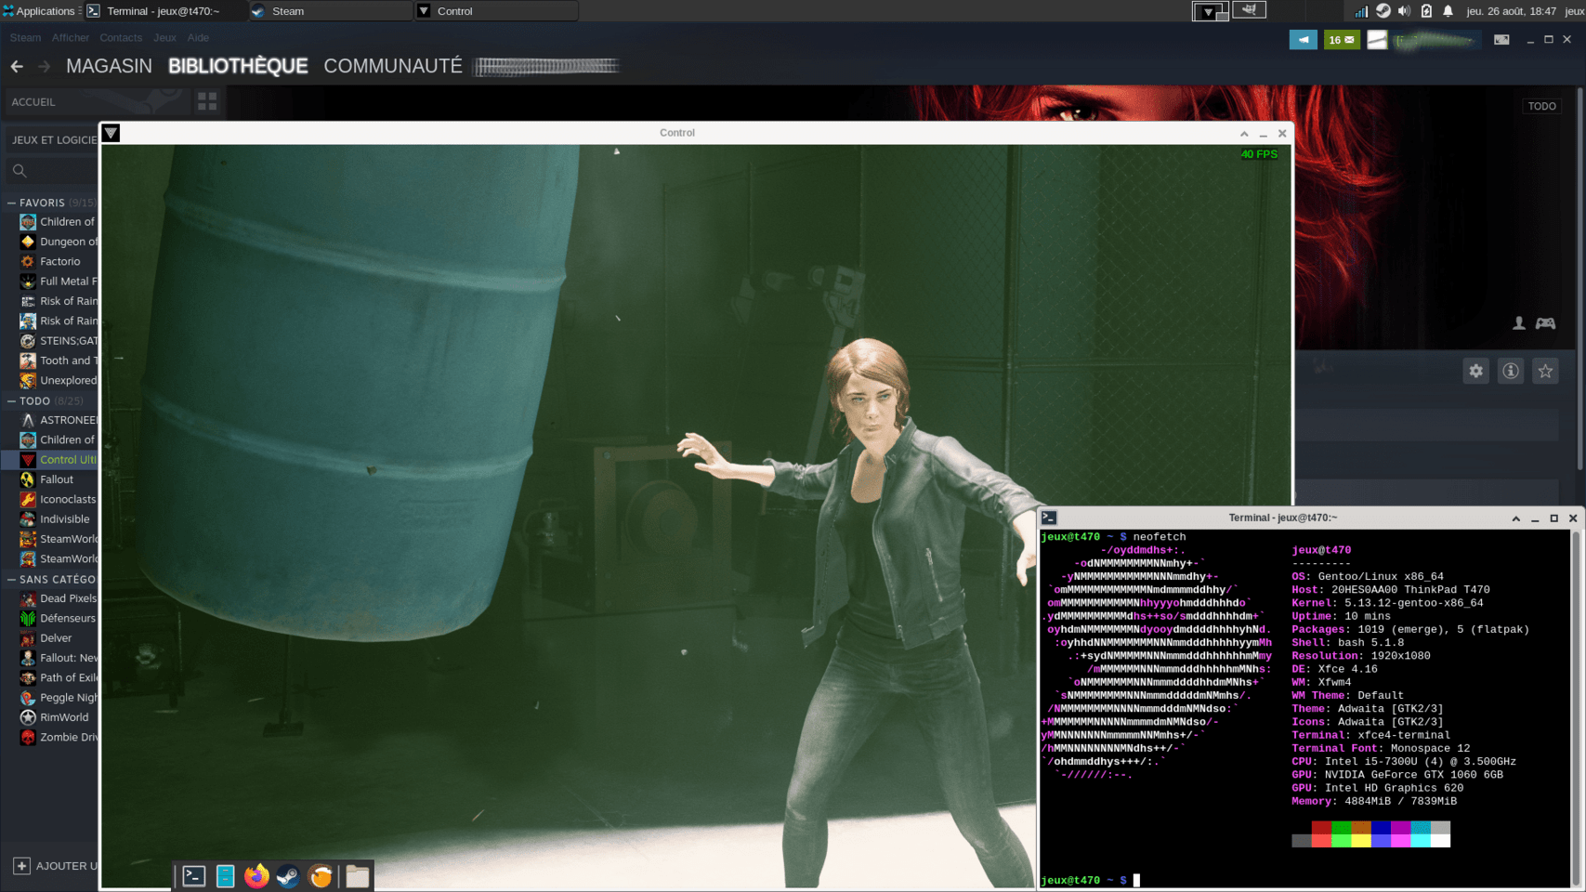The height and width of the screenshot is (892, 1586).
Task: Launch Firefox from the dock
Action: 256,876
